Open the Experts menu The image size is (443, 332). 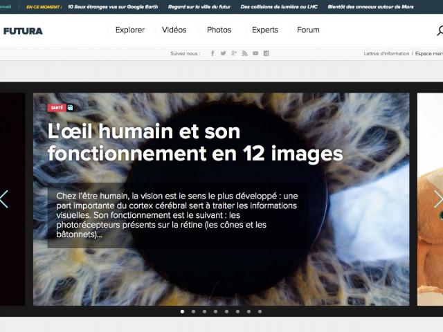point(265,30)
